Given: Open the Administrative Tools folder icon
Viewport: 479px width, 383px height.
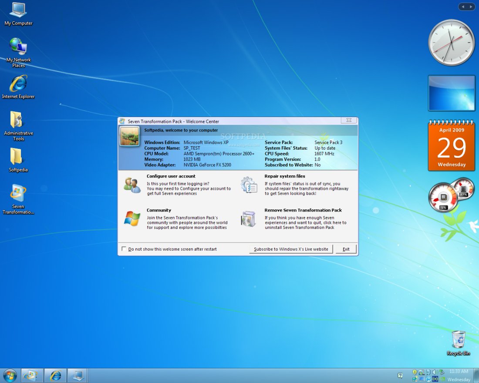Looking at the screenshot, I should pyautogui.click(x=18, y=126).
